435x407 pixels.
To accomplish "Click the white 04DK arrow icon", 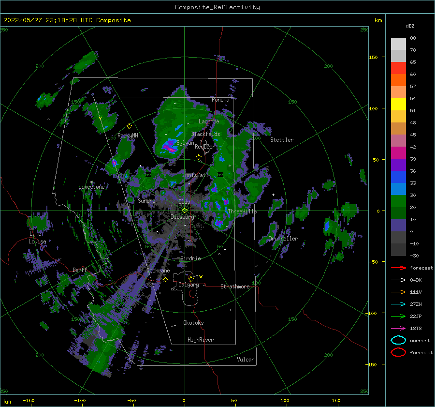I will click(x=398, y=280).
